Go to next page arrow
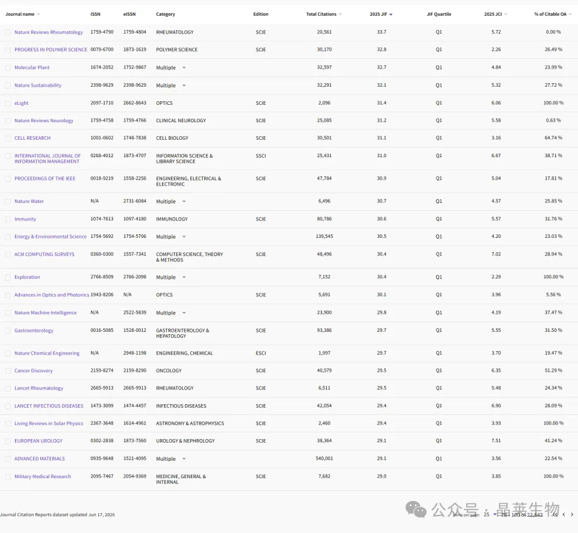The image size is (578, 533). coord(572,514)
